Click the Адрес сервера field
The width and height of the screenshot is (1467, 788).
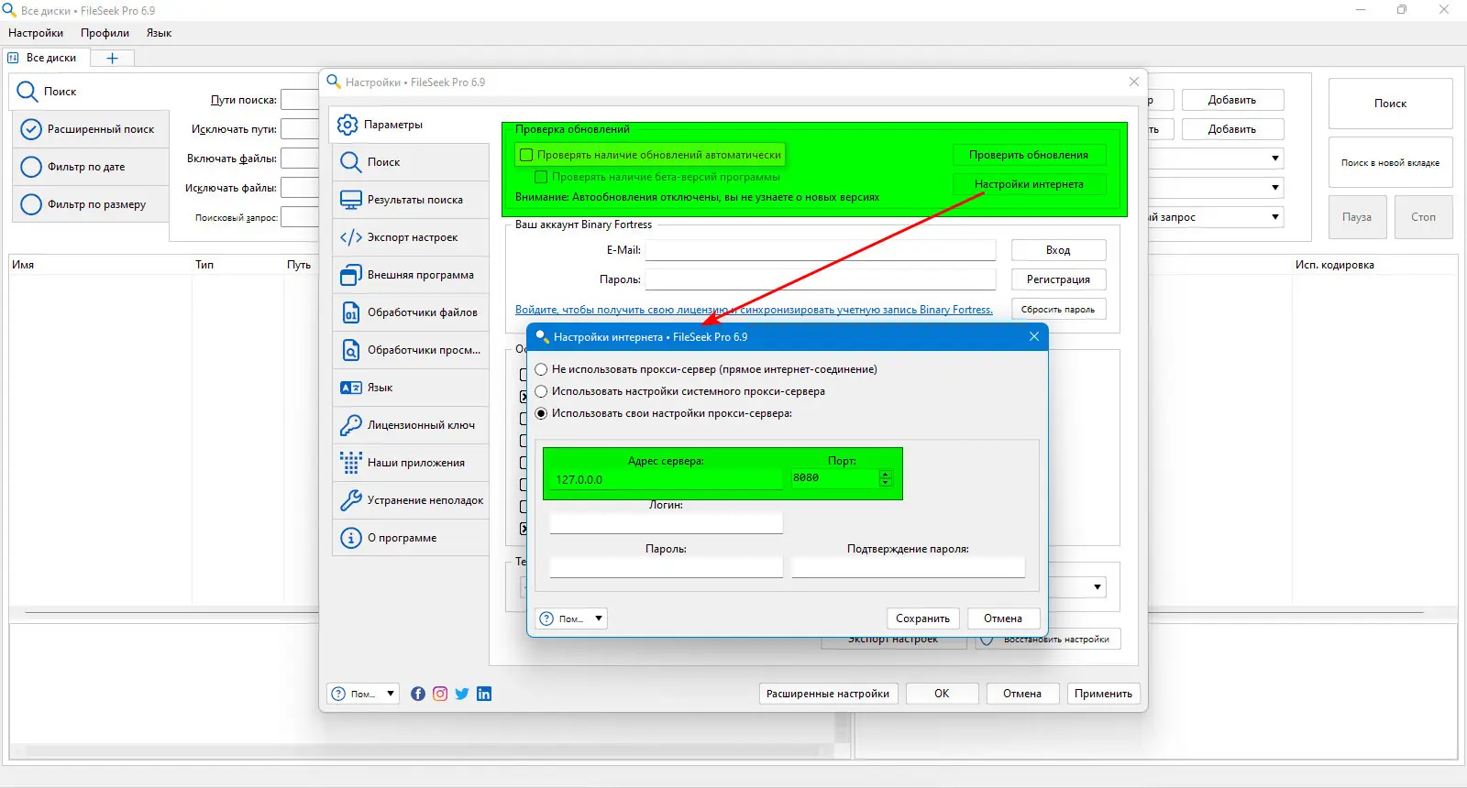coord(666,479)
